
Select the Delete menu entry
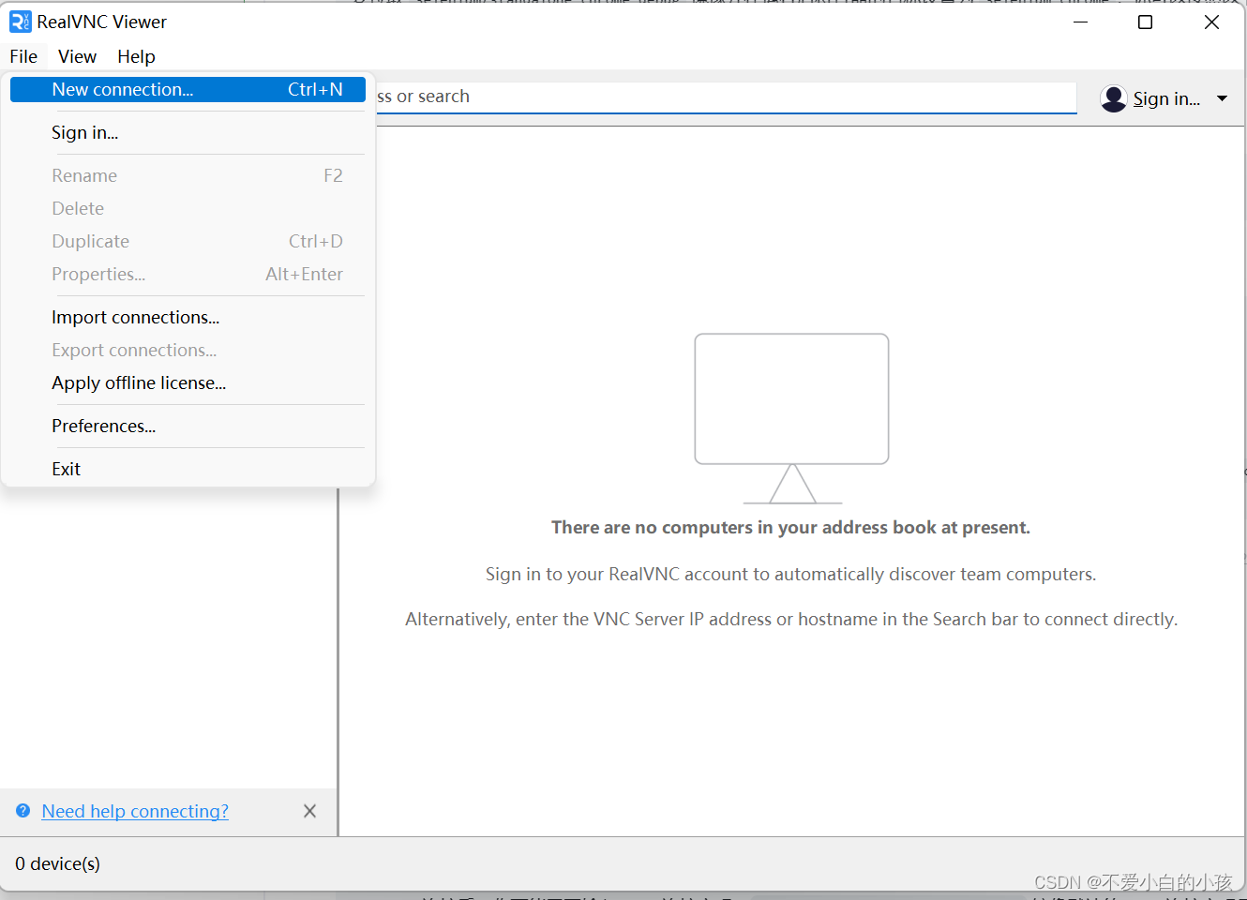click(x=188, y=208)
